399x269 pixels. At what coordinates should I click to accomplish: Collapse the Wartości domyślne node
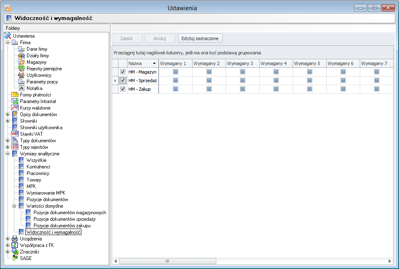click(14, 206)
